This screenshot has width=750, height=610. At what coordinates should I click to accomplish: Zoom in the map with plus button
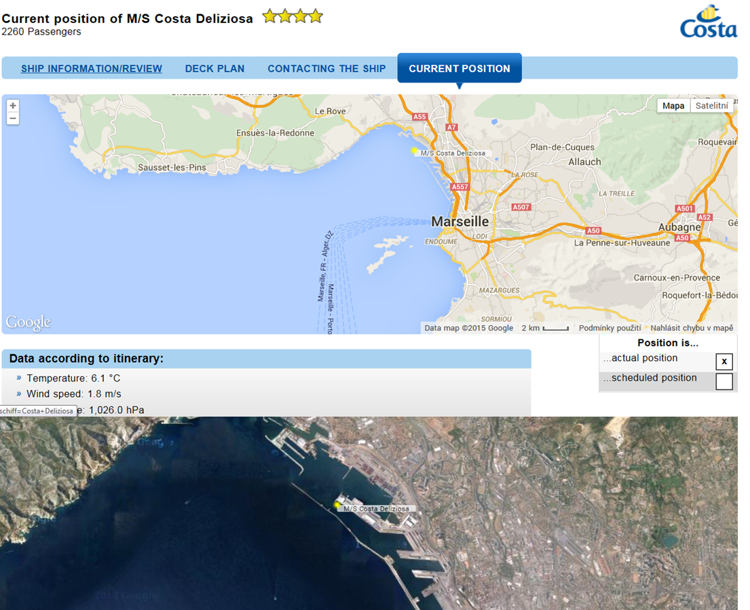click(x=13, y=106)
